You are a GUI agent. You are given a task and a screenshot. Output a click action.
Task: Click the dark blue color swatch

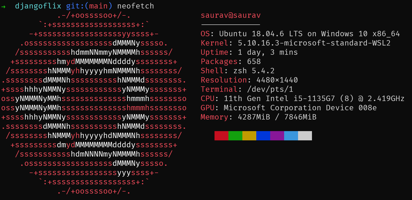[263, 136]
